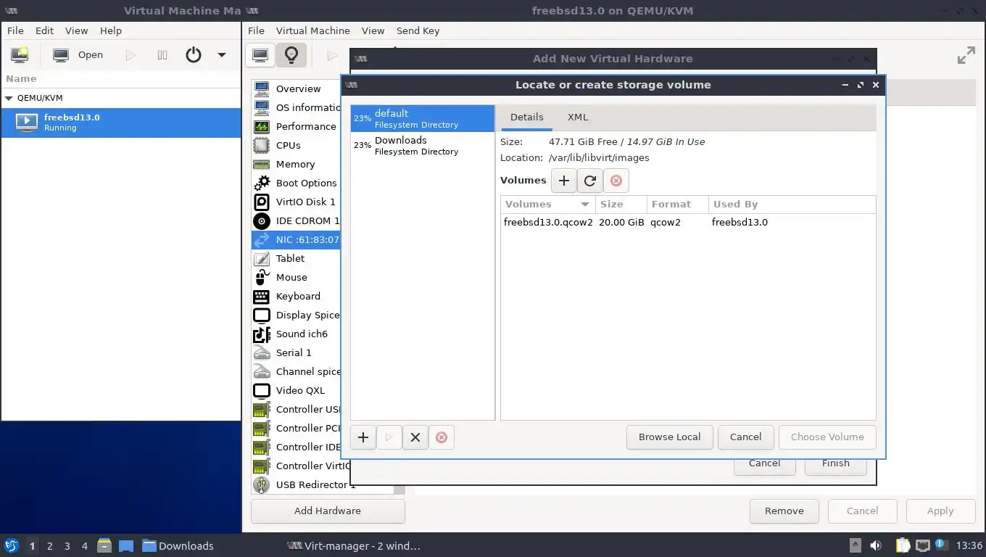The height and width of the screenshot is (557, 986).
Task: Sort by Used By column header
Action: click(792, 205)
